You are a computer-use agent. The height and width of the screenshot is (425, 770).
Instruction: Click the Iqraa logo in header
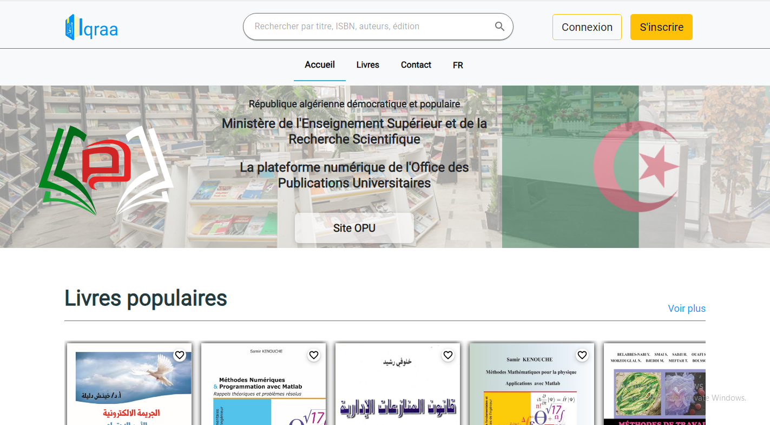click(91, 27)
